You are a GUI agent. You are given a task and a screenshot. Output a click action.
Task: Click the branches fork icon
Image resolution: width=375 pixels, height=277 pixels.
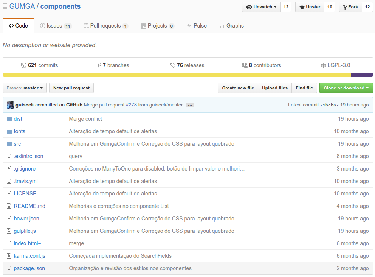pyautogui.click(x=99, y=65)
